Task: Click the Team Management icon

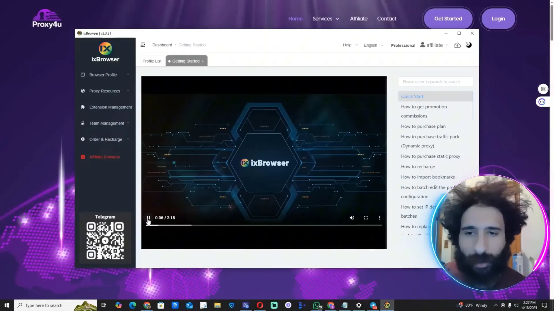Action: point(83,123)
